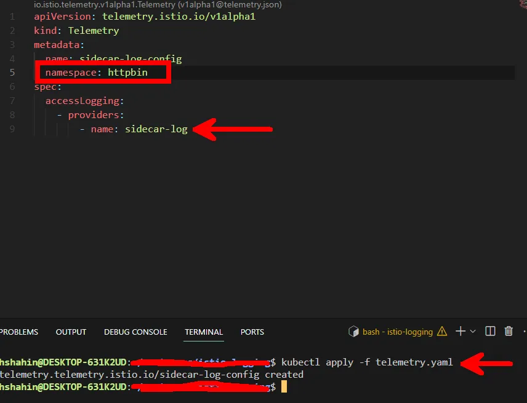Image resolution: width=527 pixels, height=403 pixels.
Task: Open launch profile dropdown next to plus
Action: 473,332
